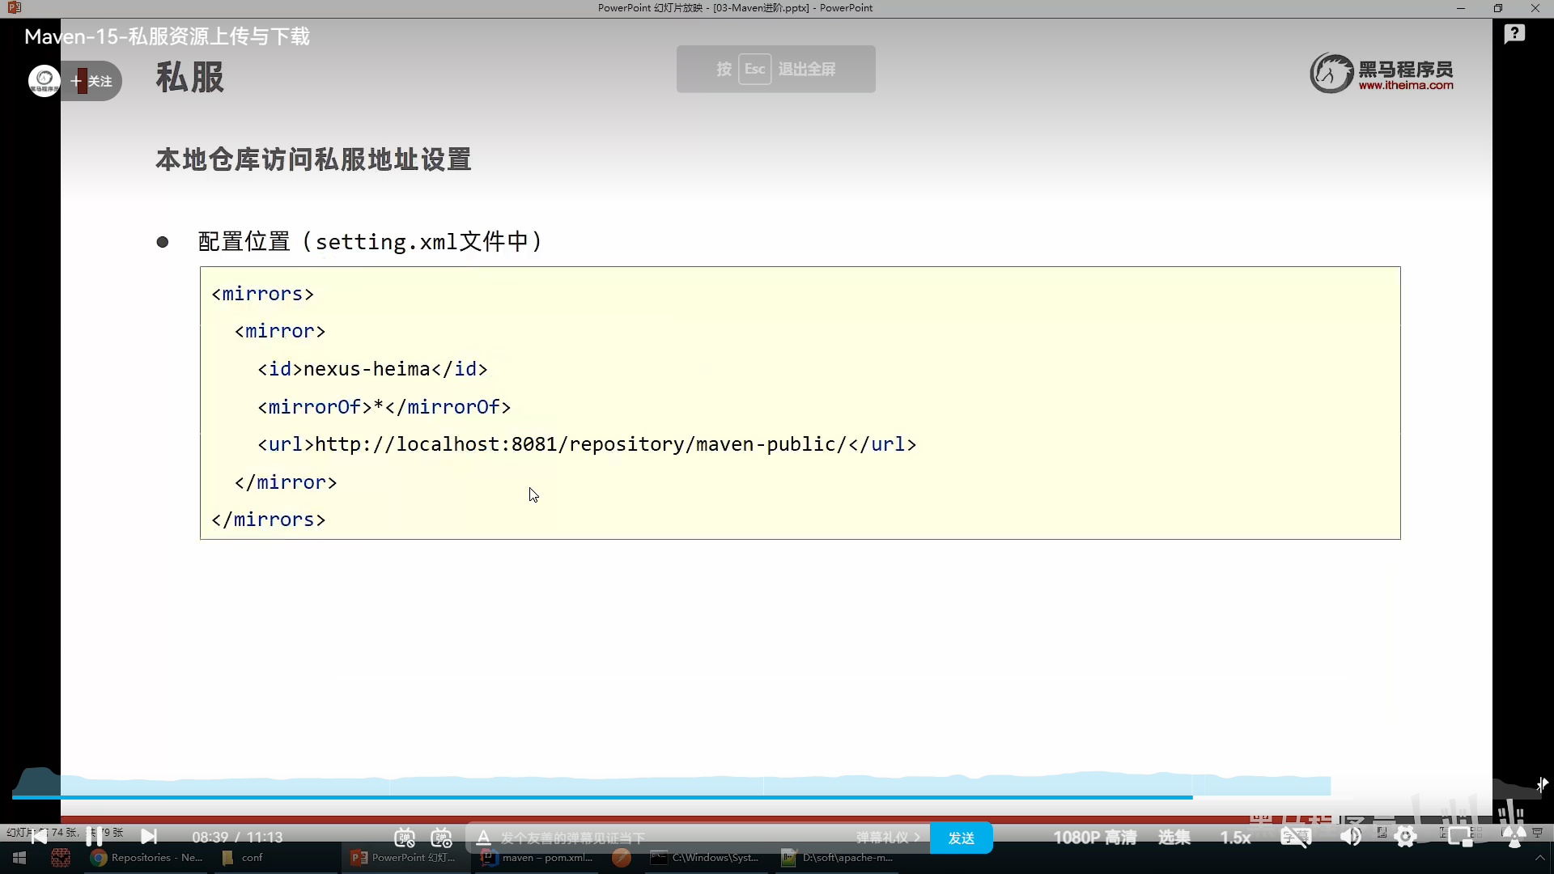Change the 1.5x playback speed
1554x874 pixels.
[1235, 838]
